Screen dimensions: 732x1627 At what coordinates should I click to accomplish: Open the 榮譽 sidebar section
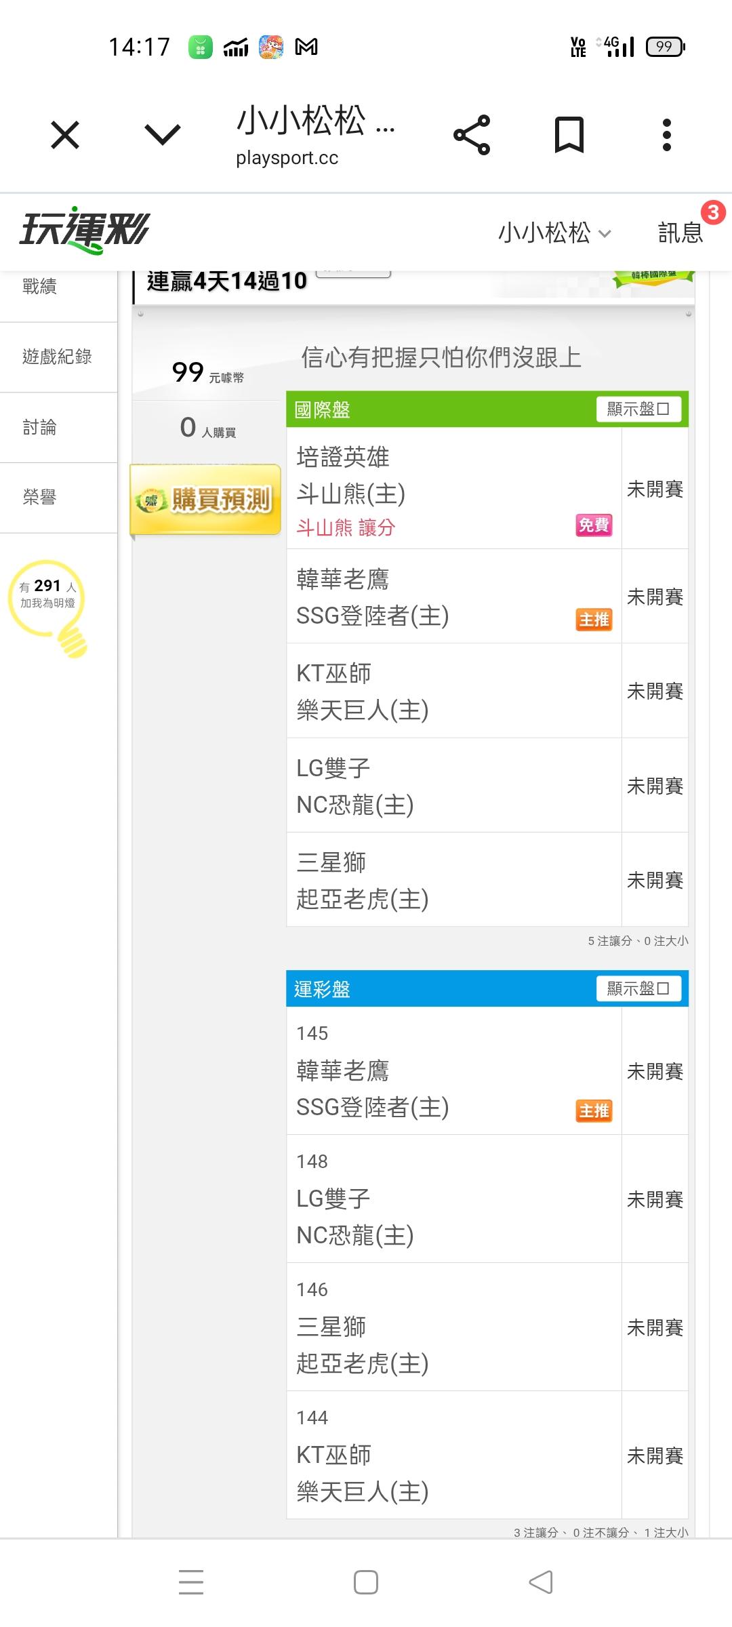click(x=39, y=497)
